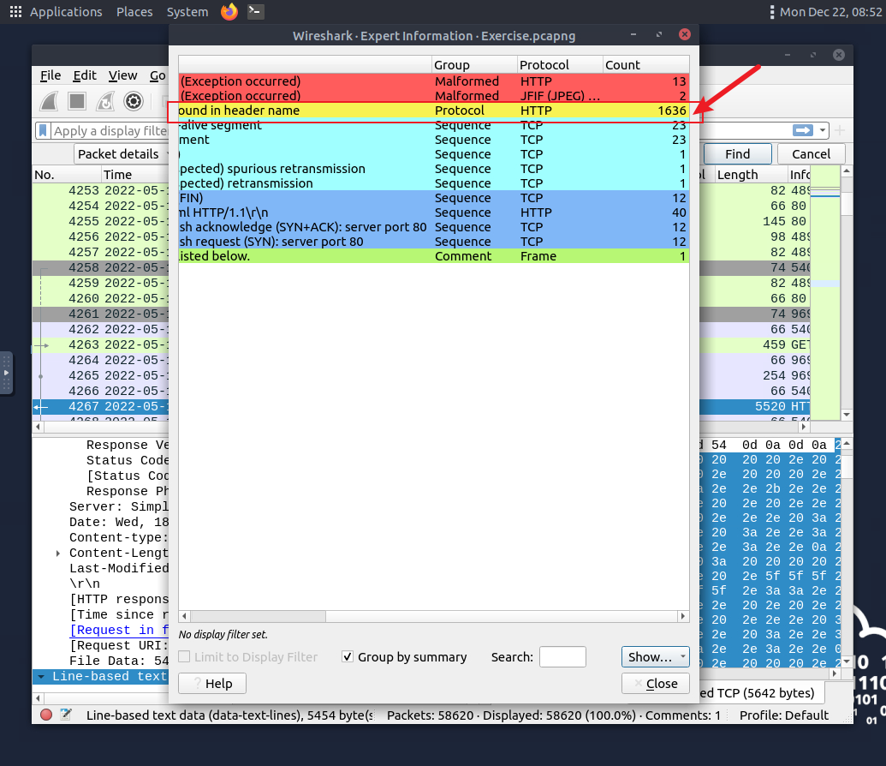The width and height of the screenshot is (886, 766).
Task: Sort by Group column header
Action: (x=474, y=65)
